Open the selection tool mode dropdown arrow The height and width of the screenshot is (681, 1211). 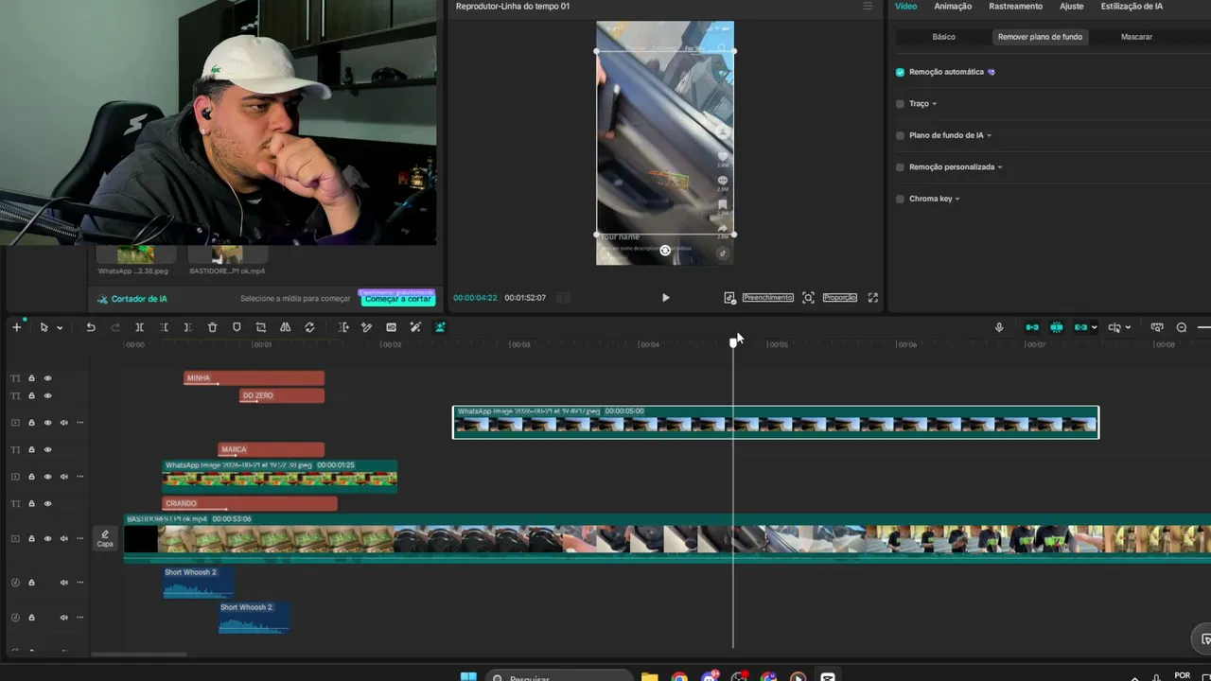[60, 328]
